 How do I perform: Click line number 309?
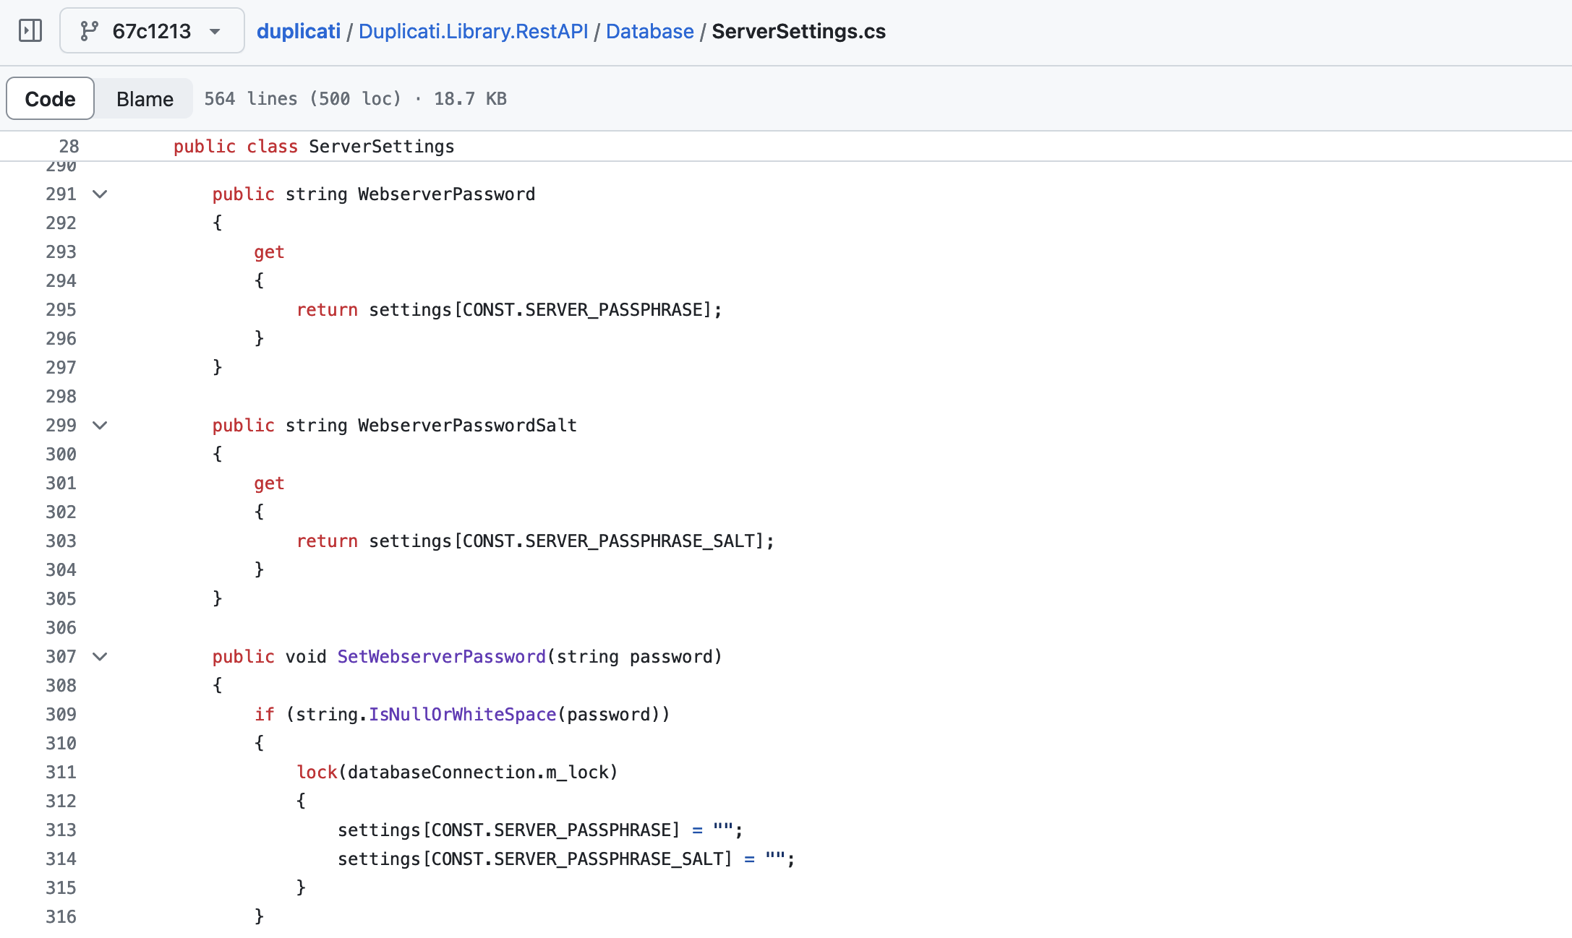click(61, 714)
